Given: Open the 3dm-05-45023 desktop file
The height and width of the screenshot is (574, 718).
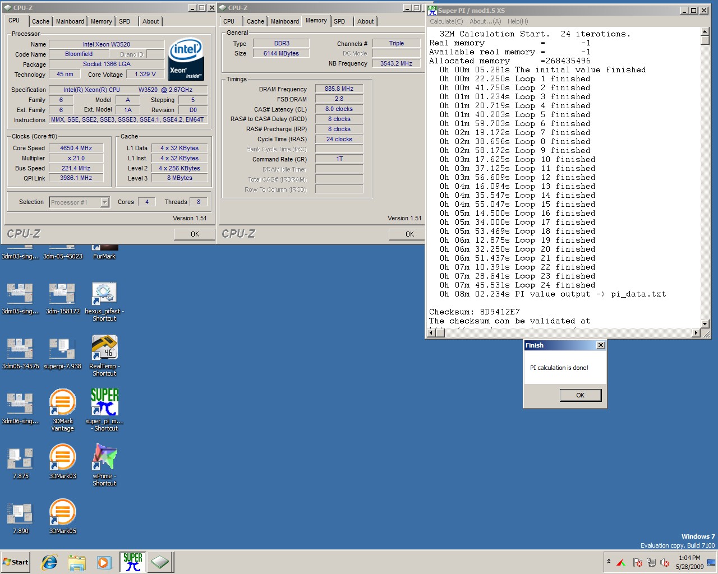Looking at the screenshot, I should click(x=63, y=253).
